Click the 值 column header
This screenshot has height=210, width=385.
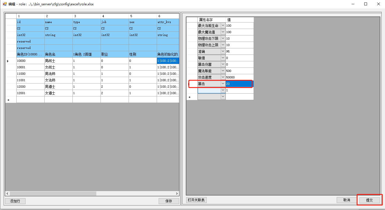click(x=239, y=20)
